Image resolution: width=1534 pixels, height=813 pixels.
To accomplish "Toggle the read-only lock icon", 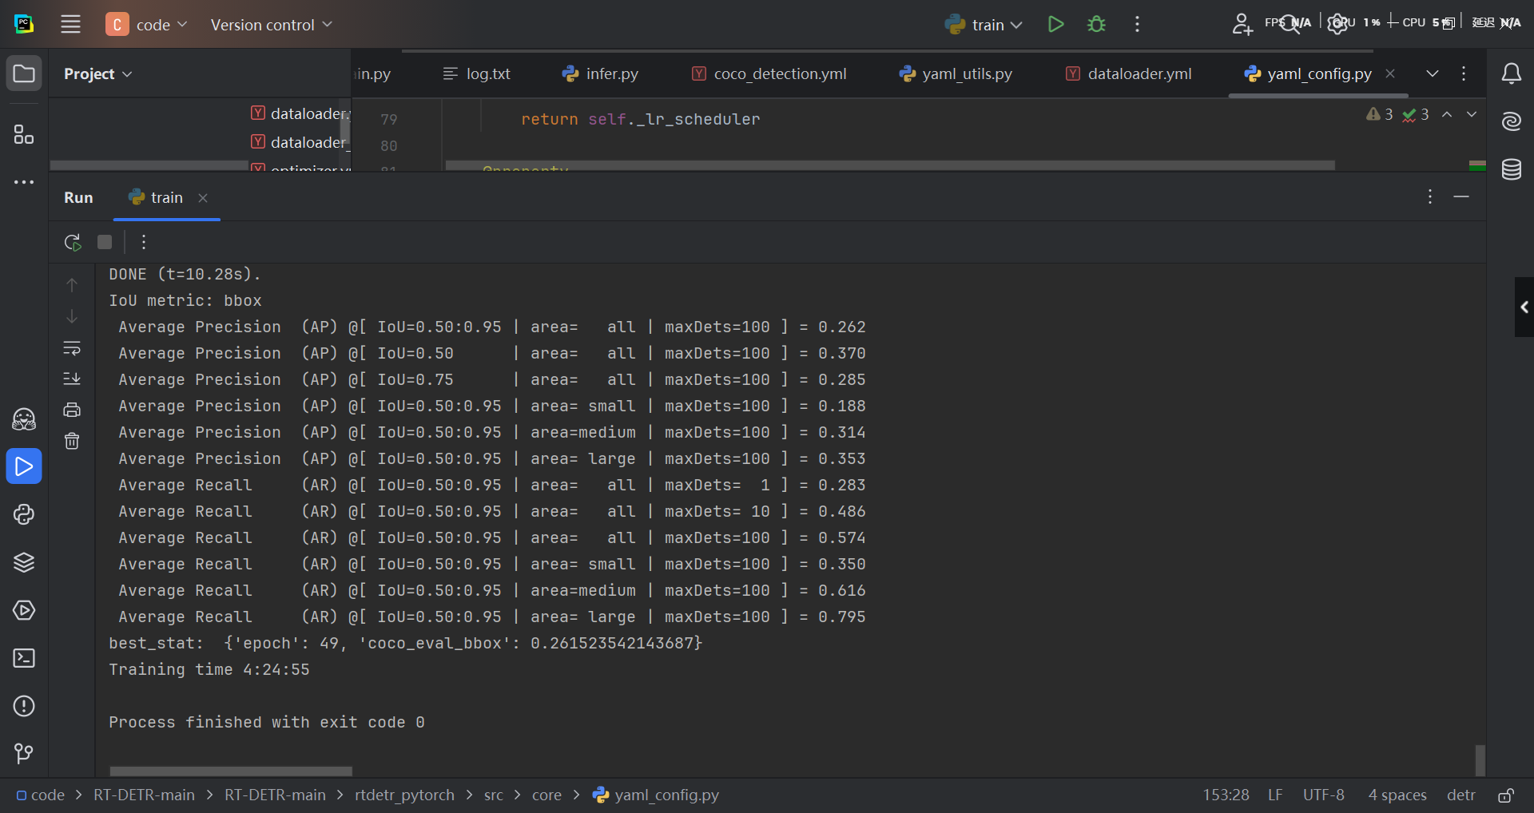I will [1506, 795].
